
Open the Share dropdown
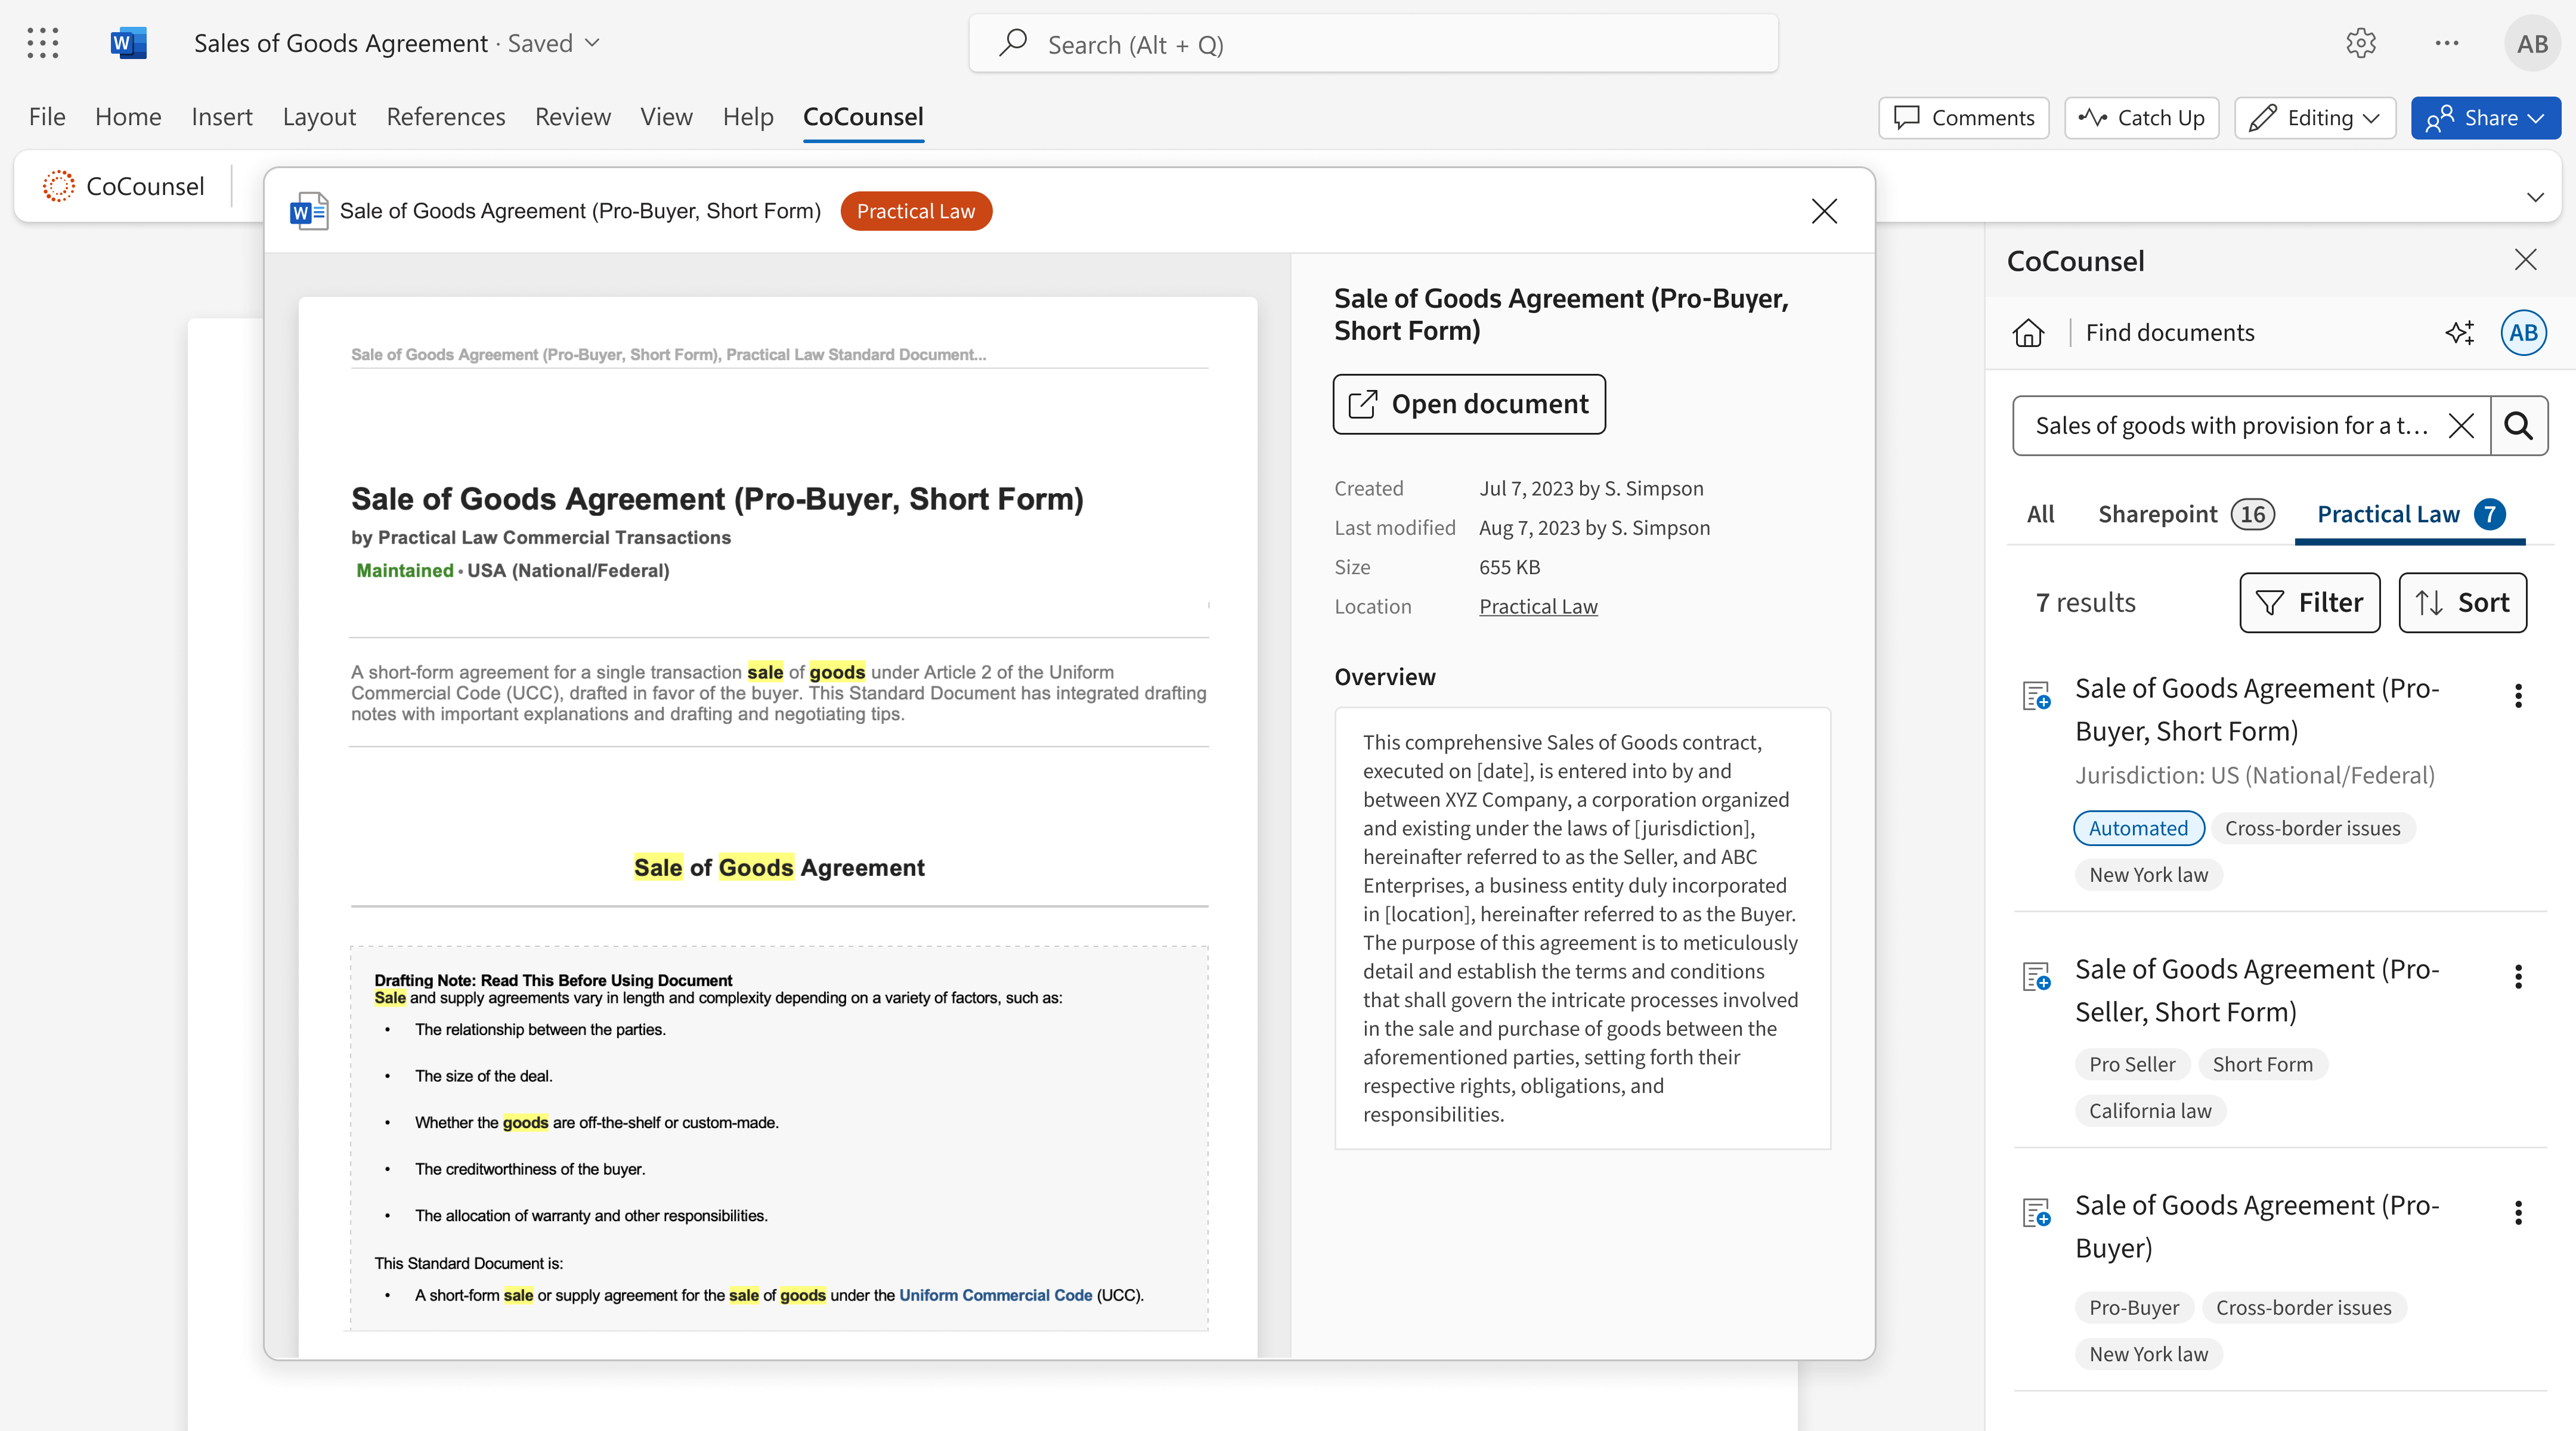[x=2486, y=118]
